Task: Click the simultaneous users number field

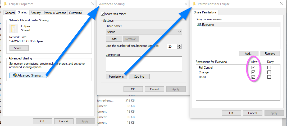Action: point(172,47)
